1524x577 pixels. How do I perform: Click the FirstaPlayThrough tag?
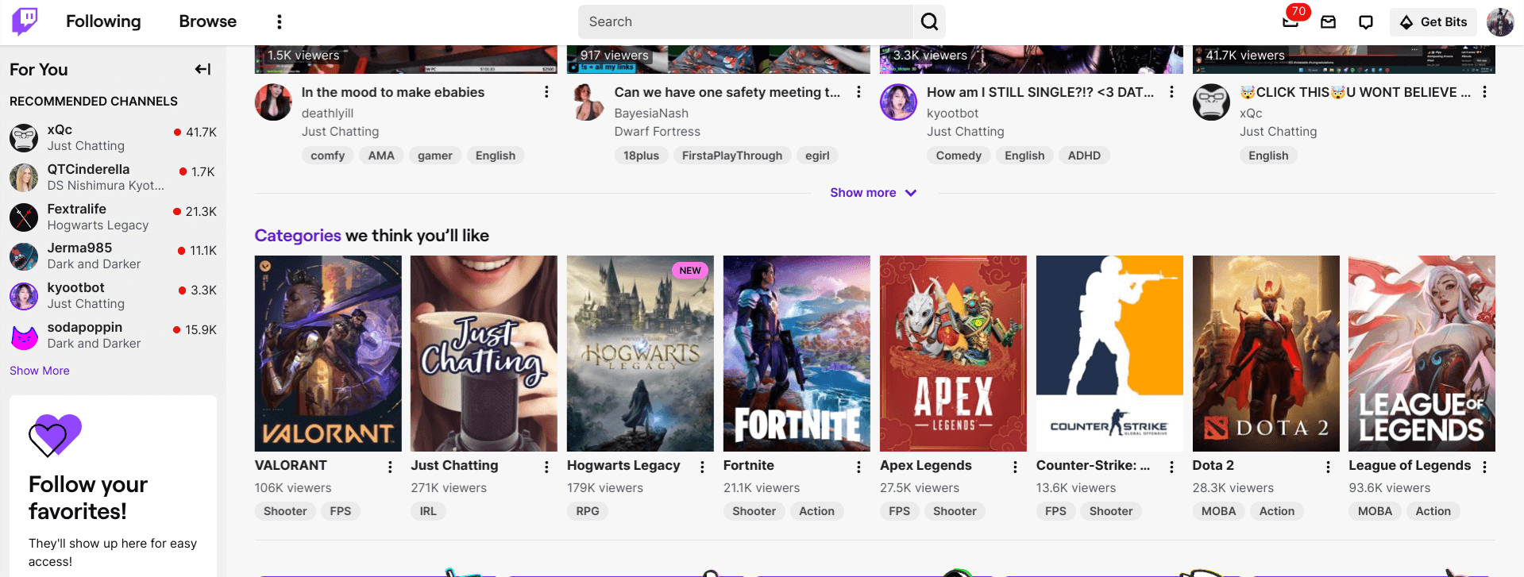[732, 156]
